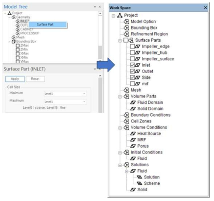Click the Fluid Domain item icon
Image resolution: width=214 pixels, height=201 pixels.
pyautogui.click(x=133, y=102)
